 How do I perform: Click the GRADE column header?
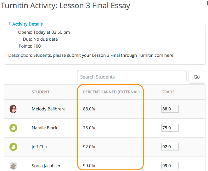pyautogui.click(x=168, y=92)
